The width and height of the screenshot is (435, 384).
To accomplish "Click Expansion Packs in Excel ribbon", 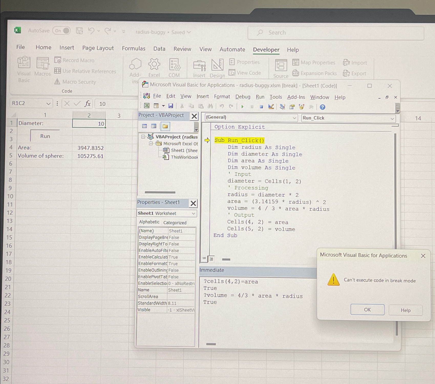I will (x=315, y=73).
